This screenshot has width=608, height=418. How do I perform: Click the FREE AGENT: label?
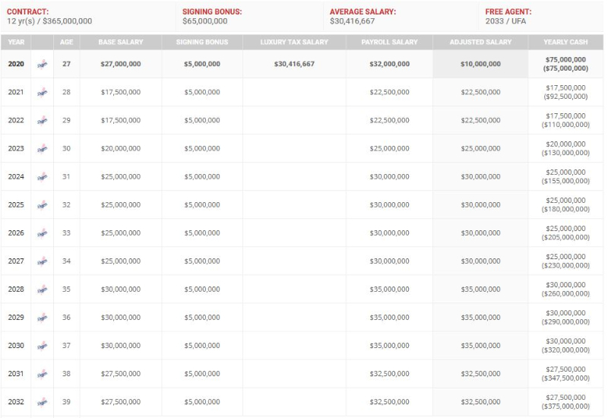point(508,11)
